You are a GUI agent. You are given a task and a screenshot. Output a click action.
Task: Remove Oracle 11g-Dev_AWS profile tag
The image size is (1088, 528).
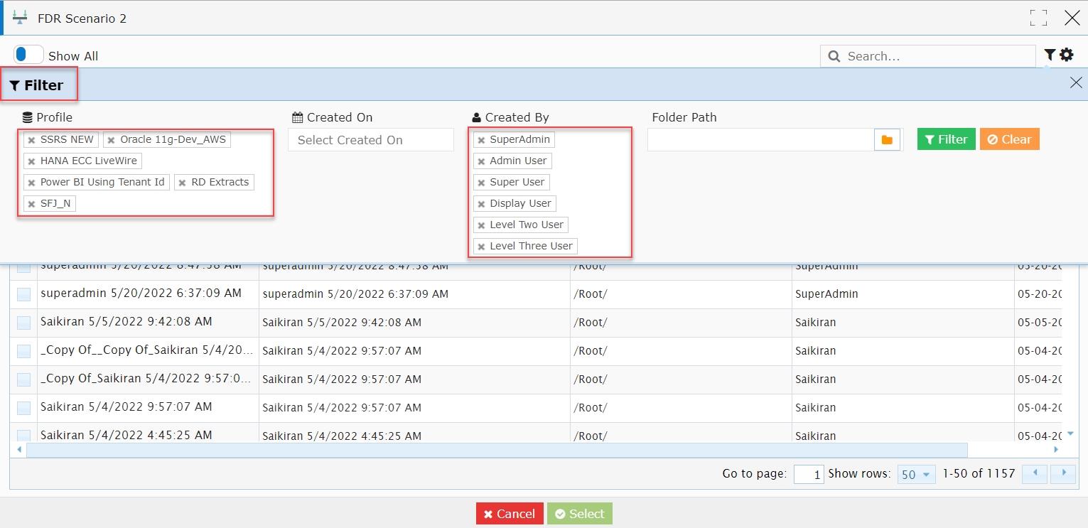tap(111, 140)
